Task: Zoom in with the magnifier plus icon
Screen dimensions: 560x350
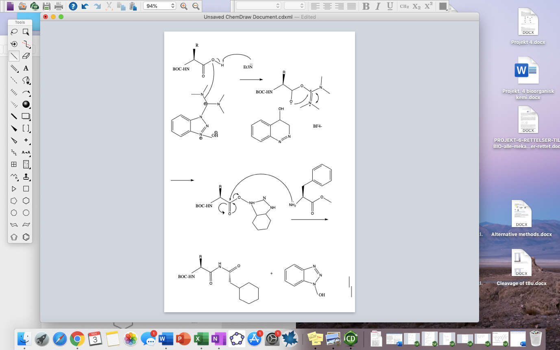Action: coord(184,6)
